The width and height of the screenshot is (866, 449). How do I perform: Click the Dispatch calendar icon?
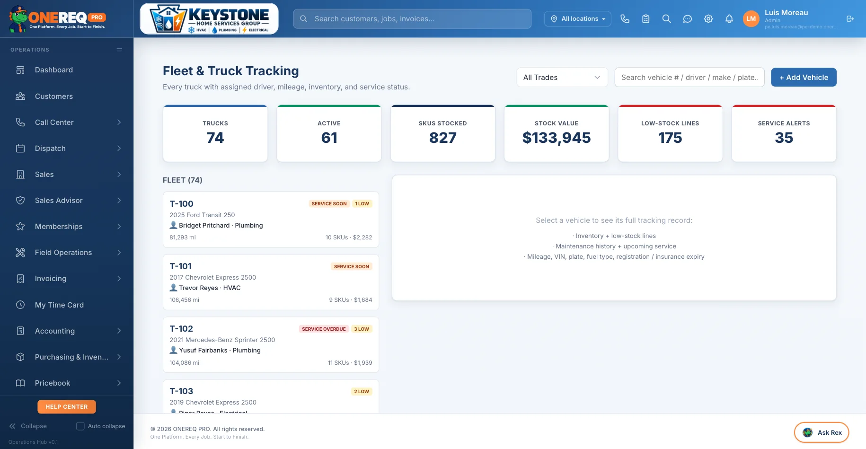[20, 148]
